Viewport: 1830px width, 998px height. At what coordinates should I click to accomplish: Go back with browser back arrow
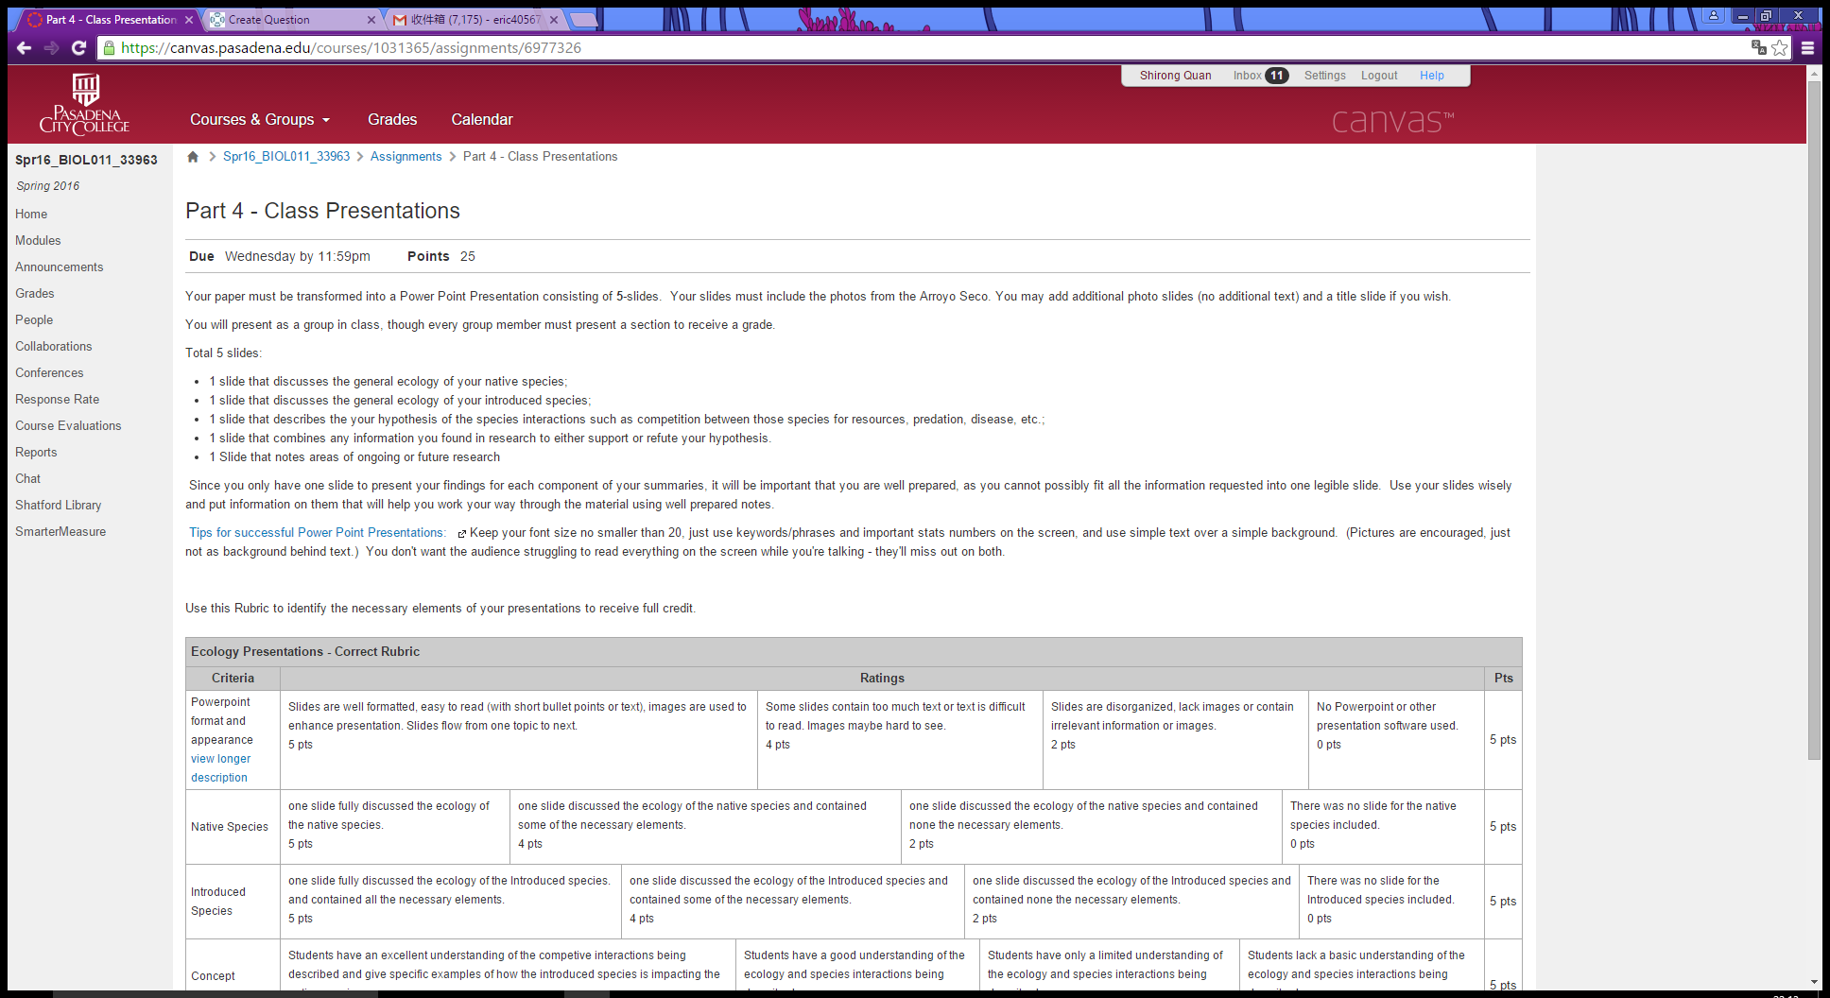(x=25, y=47)
